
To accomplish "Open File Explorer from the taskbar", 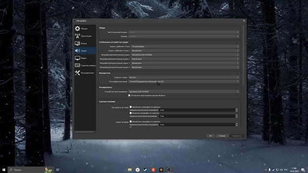I will (x=129, y=170).
